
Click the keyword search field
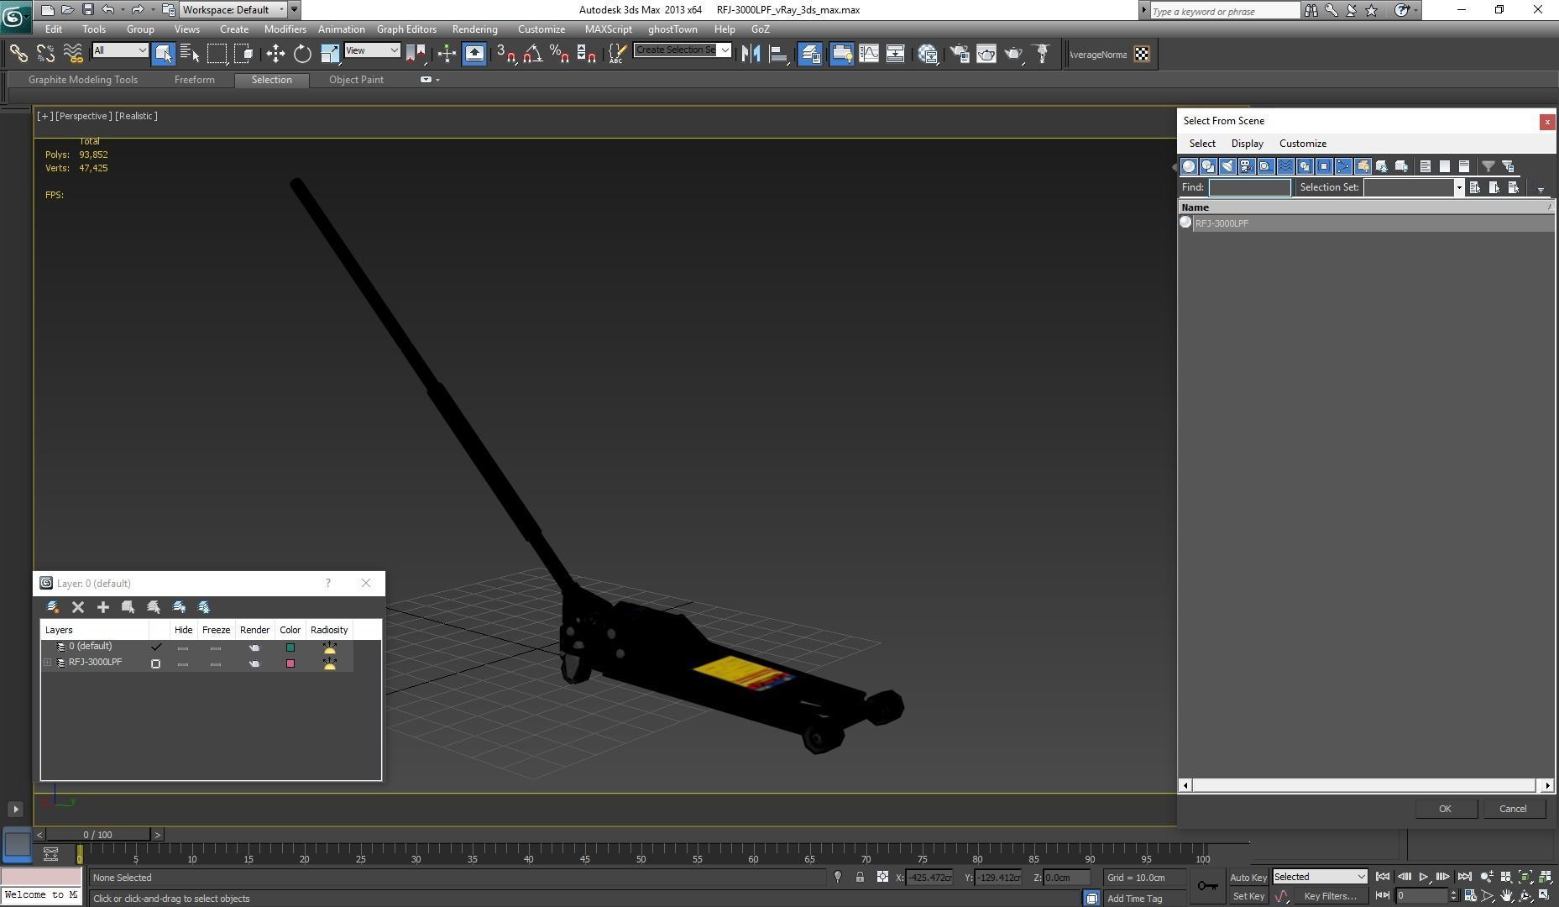1225,11
